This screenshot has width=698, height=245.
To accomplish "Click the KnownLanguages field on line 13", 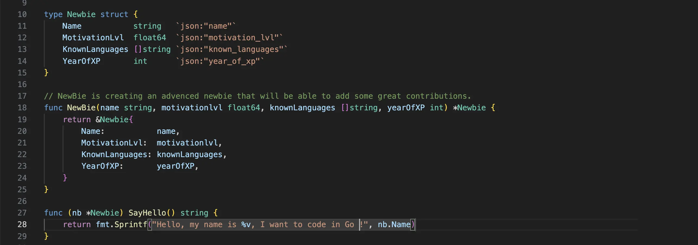I will [95, 49].
